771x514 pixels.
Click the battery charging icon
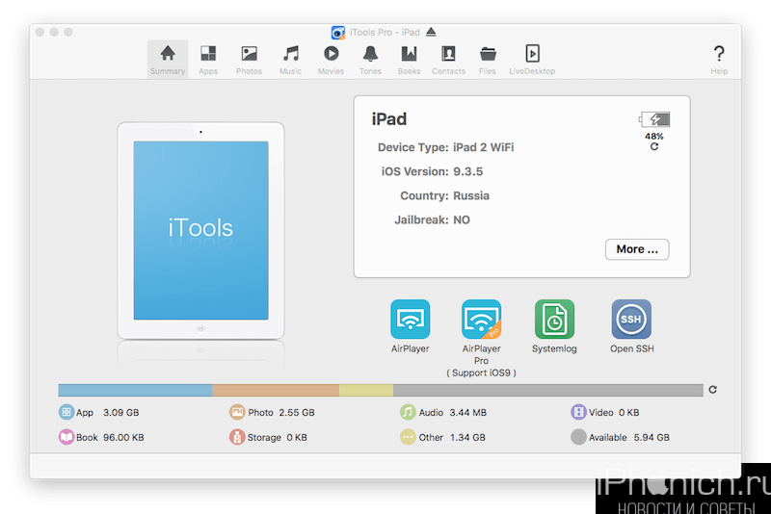(654, 118)
